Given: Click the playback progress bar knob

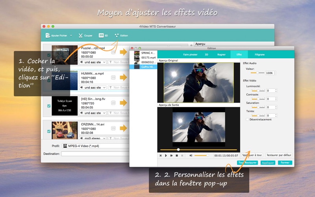Looking at the screenshot, I should pos(178,150).
